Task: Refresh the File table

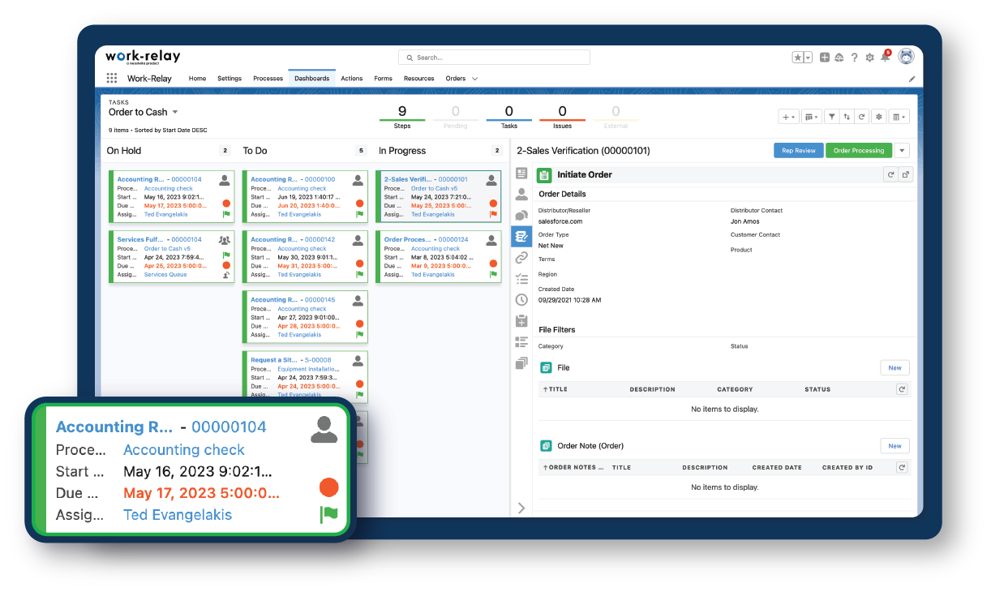Action: point(902,389)
